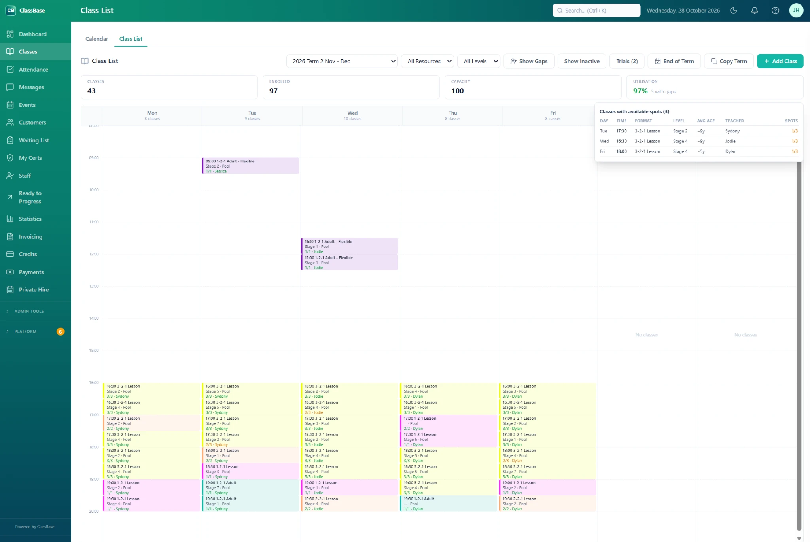Image resolution: width=810 pixels, height=542 pixels.
Task: Open the Dashboard sidebar icon
Action: [10, 34]
